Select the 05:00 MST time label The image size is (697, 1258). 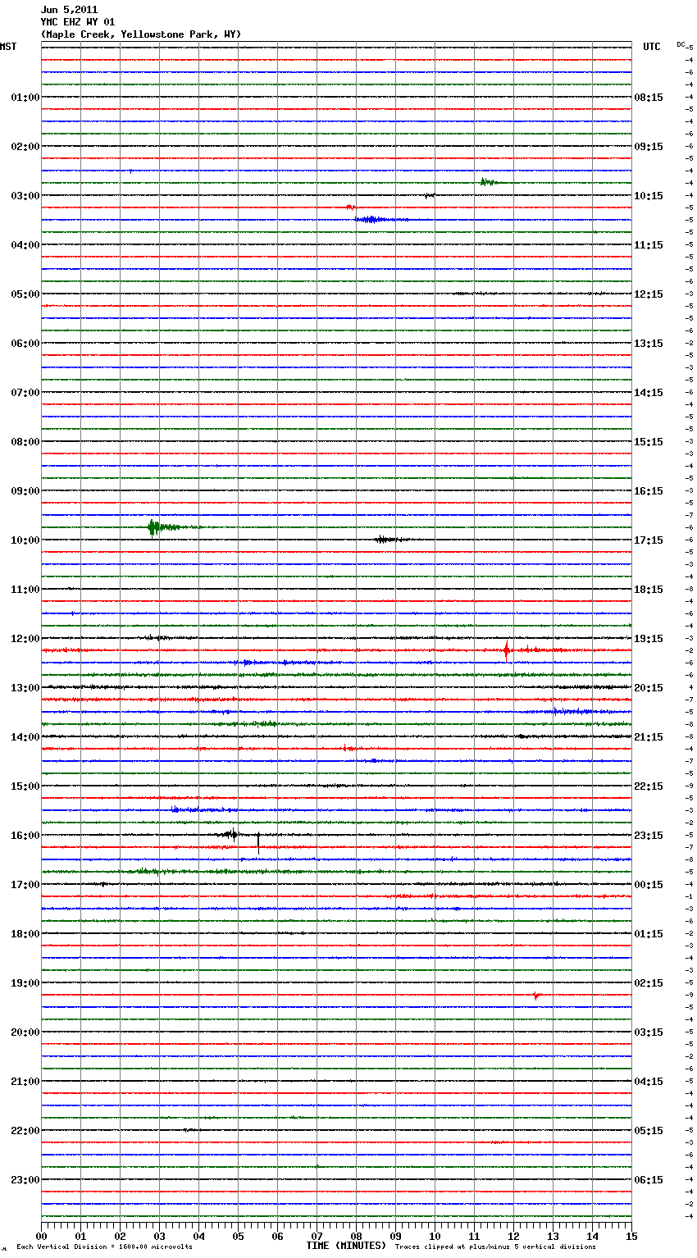click(x=25, y=294)
